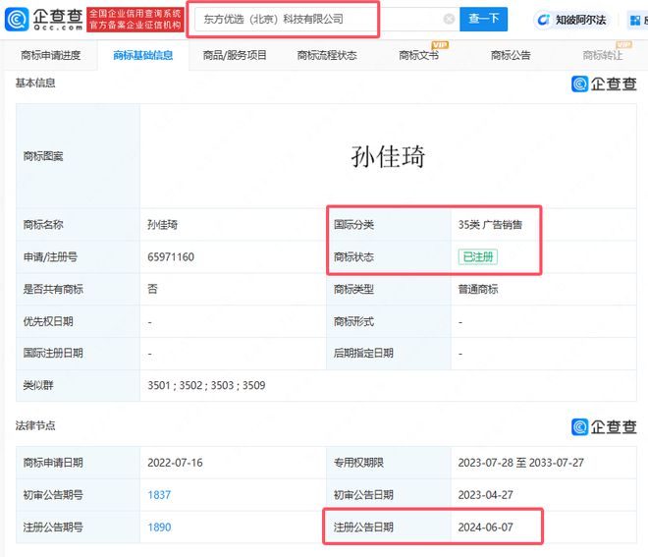
Task: Click registration announcement date 2024-06-07
Action: coord(486,528)
